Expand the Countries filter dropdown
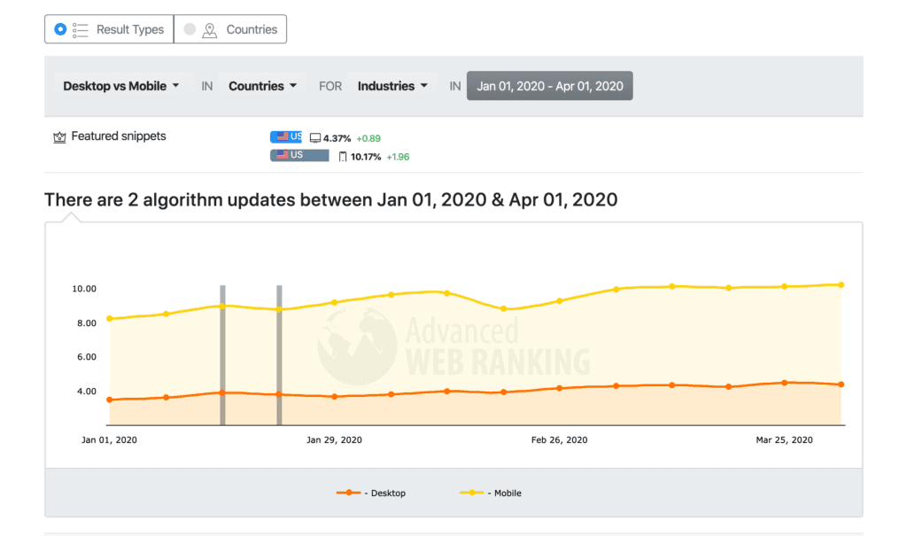 pyautogui.click(x=262, y=86)
